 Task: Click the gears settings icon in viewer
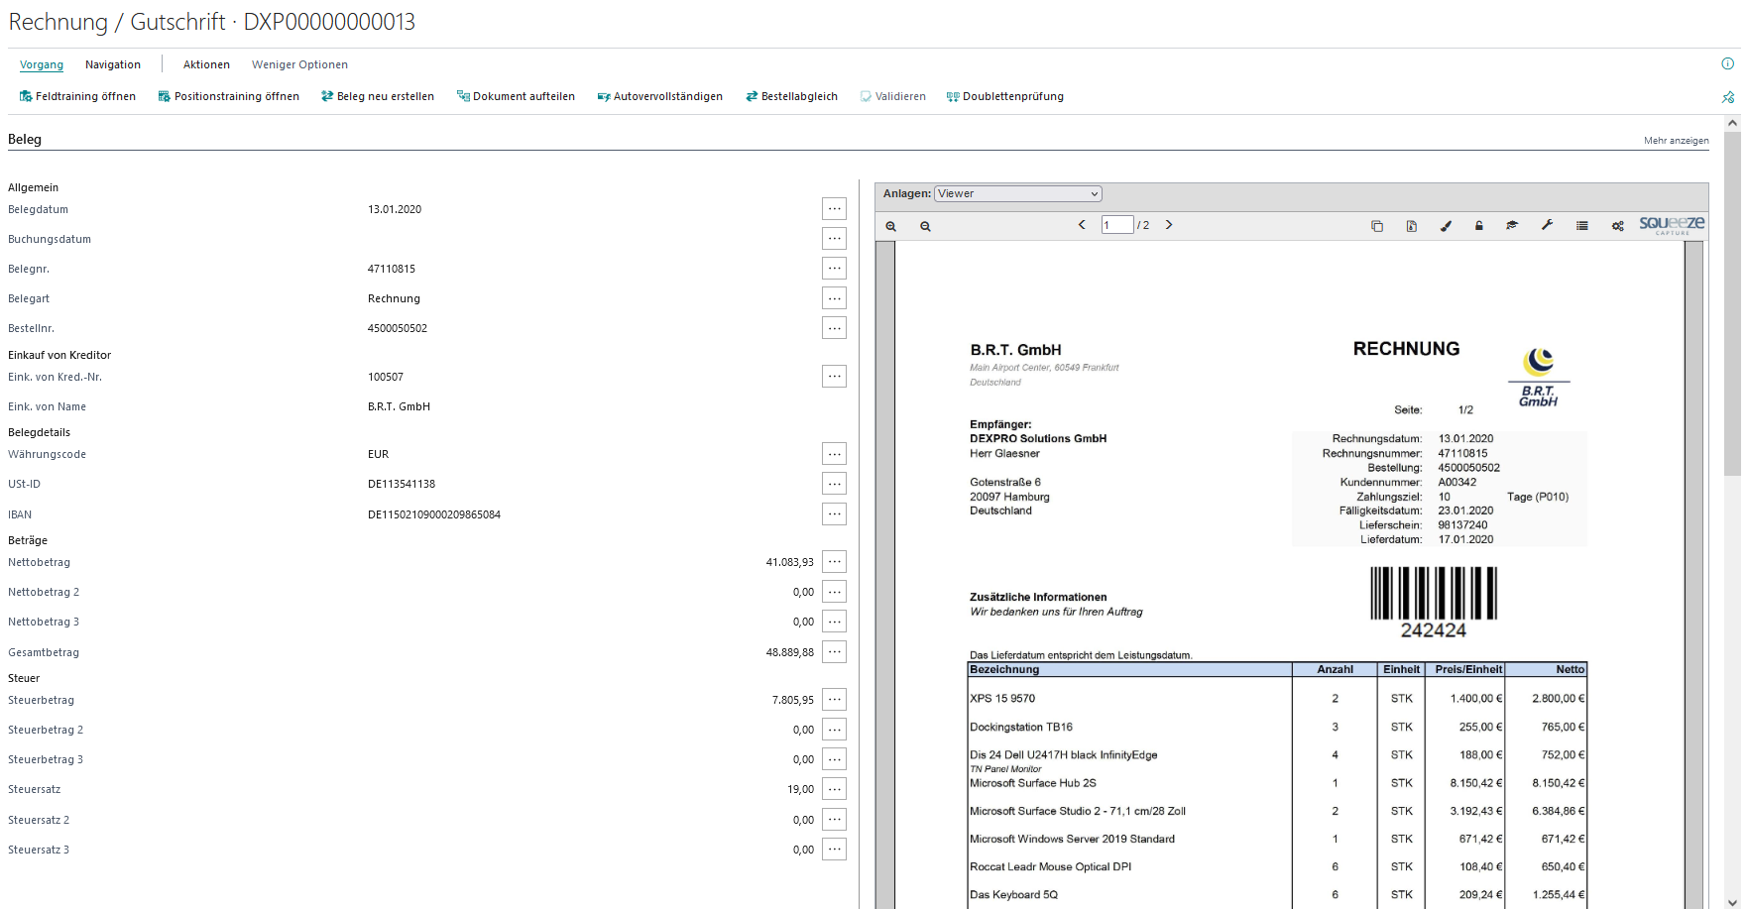tap(1617, 226)
